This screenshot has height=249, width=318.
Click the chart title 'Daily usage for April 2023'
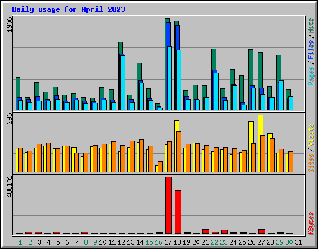pos(68,9)
